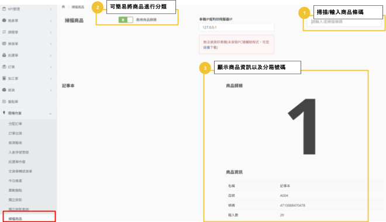
Task: Go to 訂單出貨 submenu item
Action: [15, 133]
